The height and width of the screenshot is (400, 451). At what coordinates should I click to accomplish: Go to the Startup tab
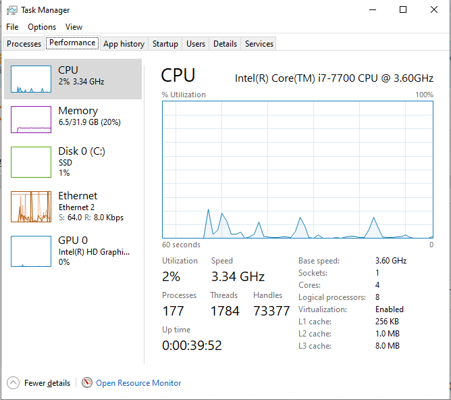[165, 44]
